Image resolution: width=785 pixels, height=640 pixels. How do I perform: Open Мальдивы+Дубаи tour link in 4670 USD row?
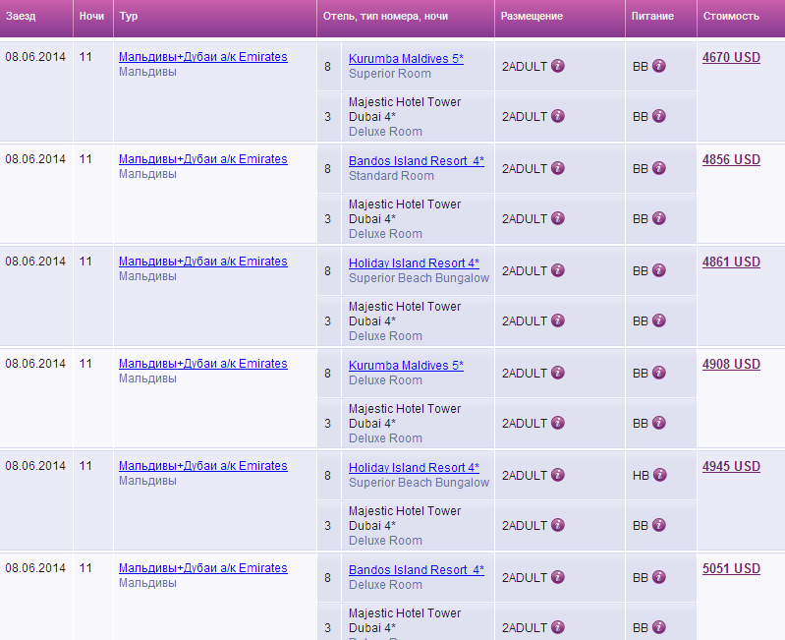point(202,57)
